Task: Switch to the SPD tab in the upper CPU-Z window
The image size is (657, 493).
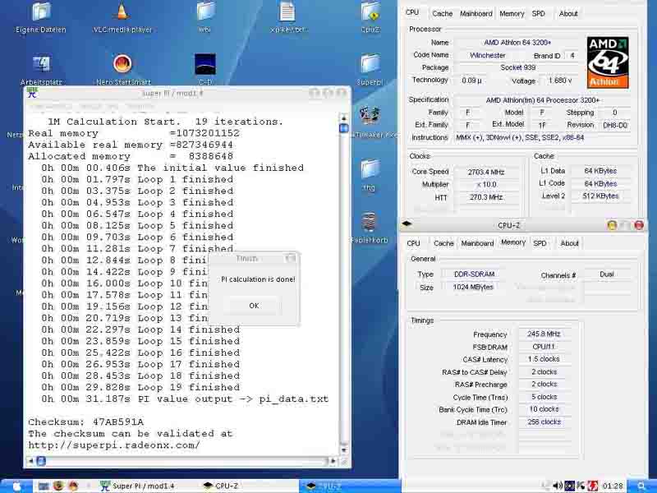Action: (539, 13)
